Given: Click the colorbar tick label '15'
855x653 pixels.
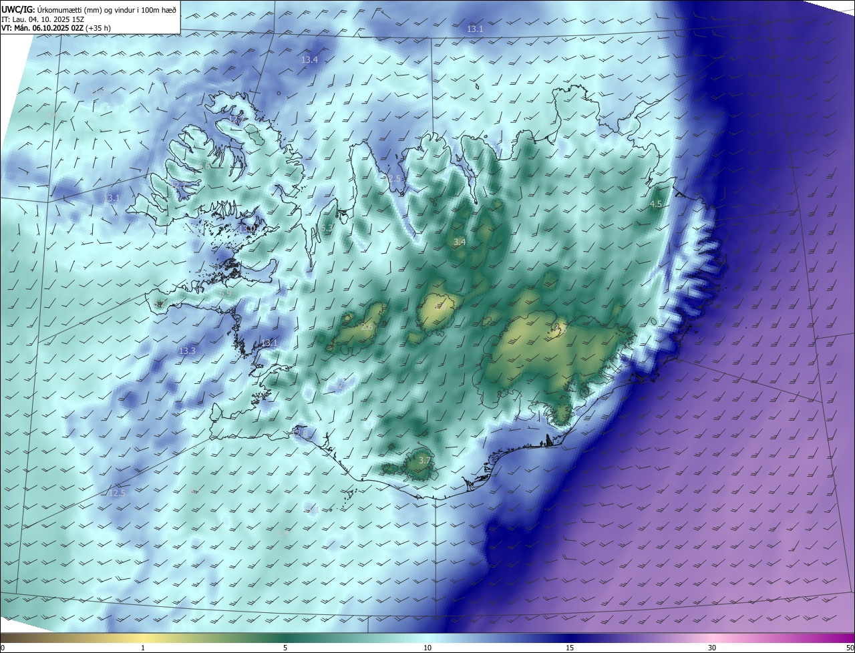Looking at the screenshot, I should 570,648.
